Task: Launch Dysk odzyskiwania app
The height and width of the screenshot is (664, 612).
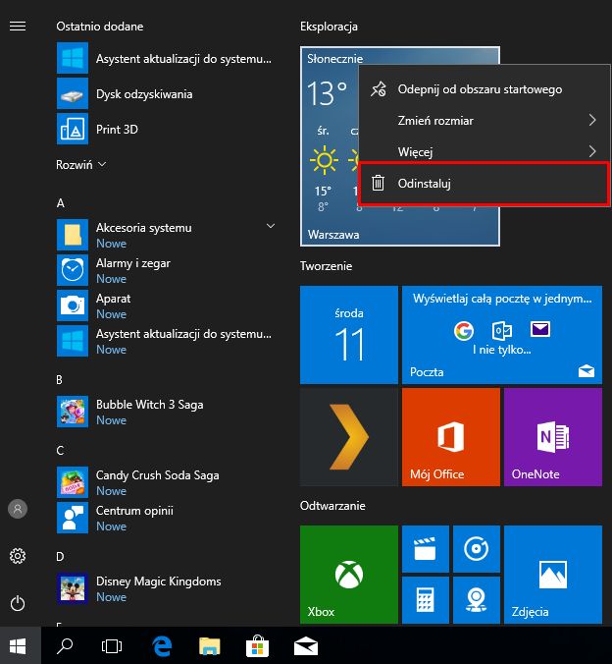Action: click(165, 93)
